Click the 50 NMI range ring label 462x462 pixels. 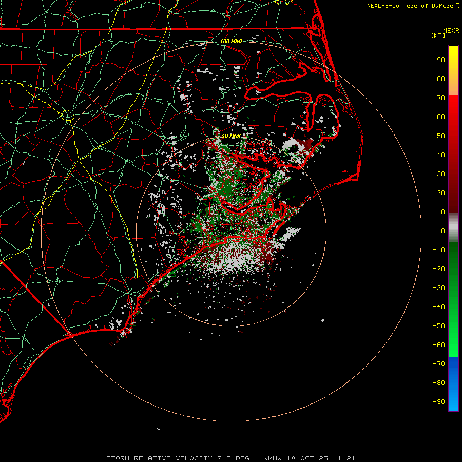click(x=232, y=136)
